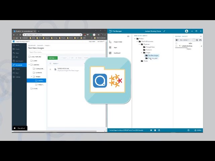Viewport: 215px width, 161px height.
Task: Click into the Search Documents field
Action: tap(67, 52)
